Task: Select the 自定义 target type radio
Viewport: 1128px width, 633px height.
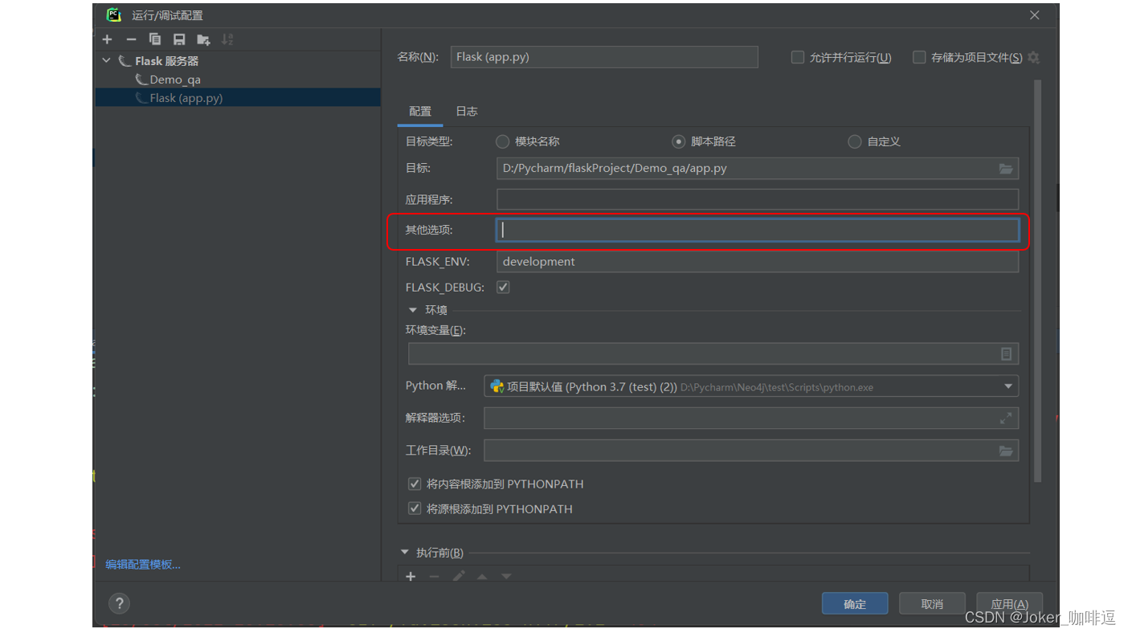Action: click(855, 141)
